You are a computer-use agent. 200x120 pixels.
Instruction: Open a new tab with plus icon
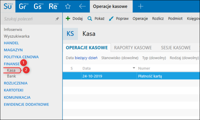[140, 6]
